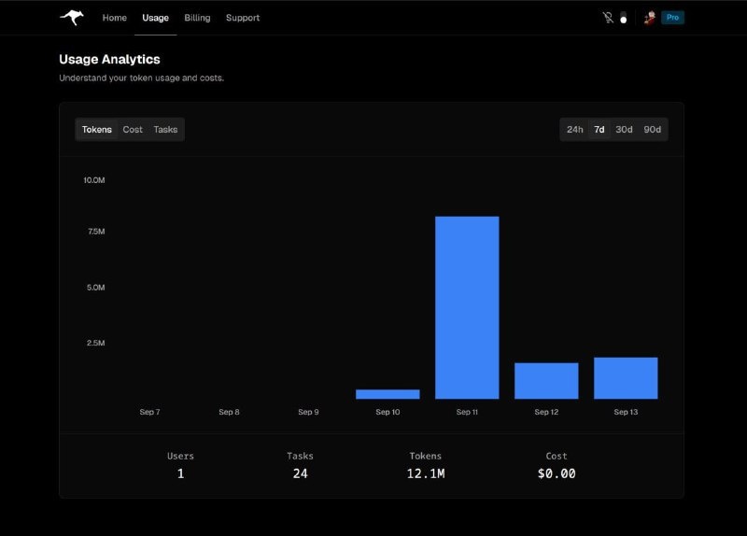Click the Sep 10 axis label
The height and width of the screenshot is (536, 747).
(388, 412)
